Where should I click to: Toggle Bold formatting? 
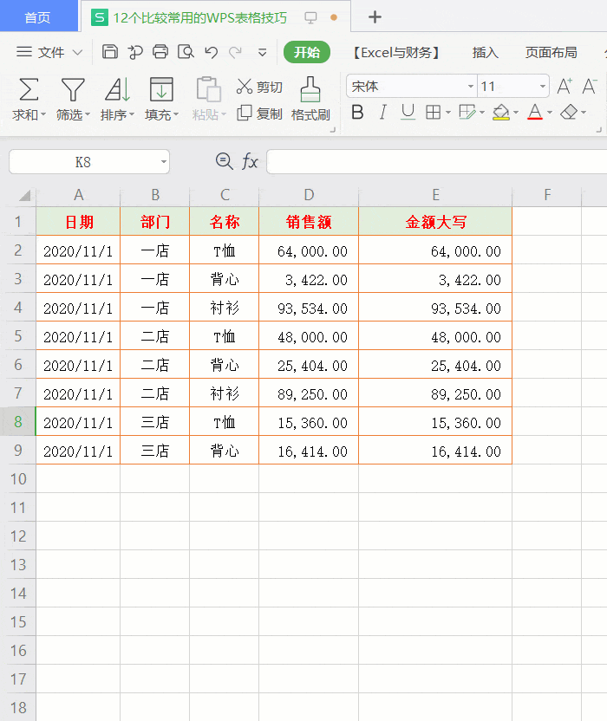357,112
